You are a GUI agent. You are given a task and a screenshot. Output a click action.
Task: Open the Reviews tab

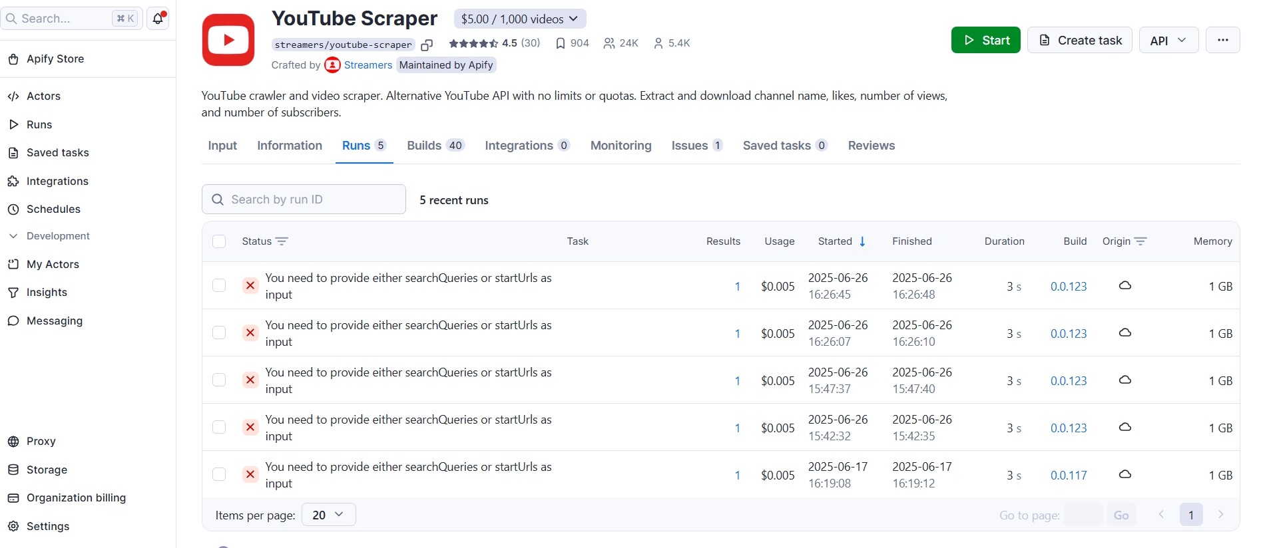[x=871, y=146]
